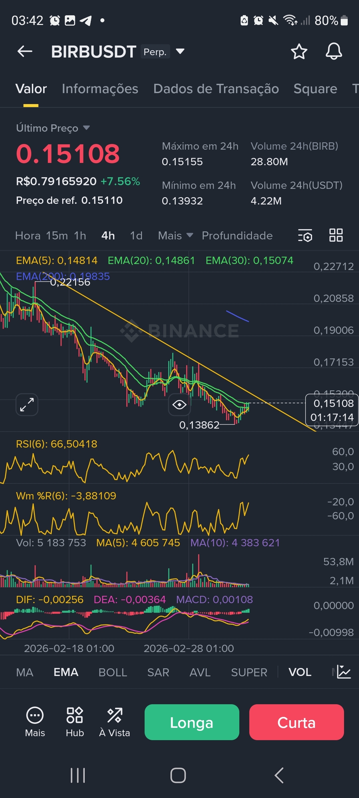Select the 4h timeframe
Screen dimensions: 359x798
(108, 235)
